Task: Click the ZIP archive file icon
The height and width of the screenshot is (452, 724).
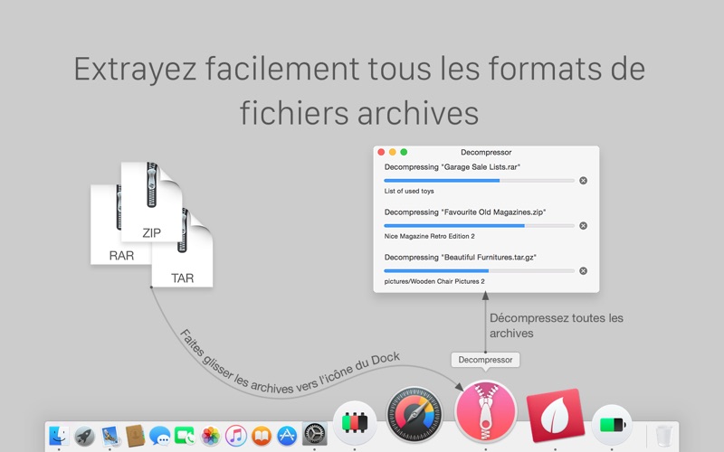Action: (x=151, y=202)
